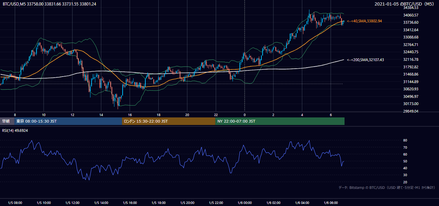This screenshot has height=206, width=439.
Task: Click hour tick 18 under the price chart
Action: click(x=158, y=115)
